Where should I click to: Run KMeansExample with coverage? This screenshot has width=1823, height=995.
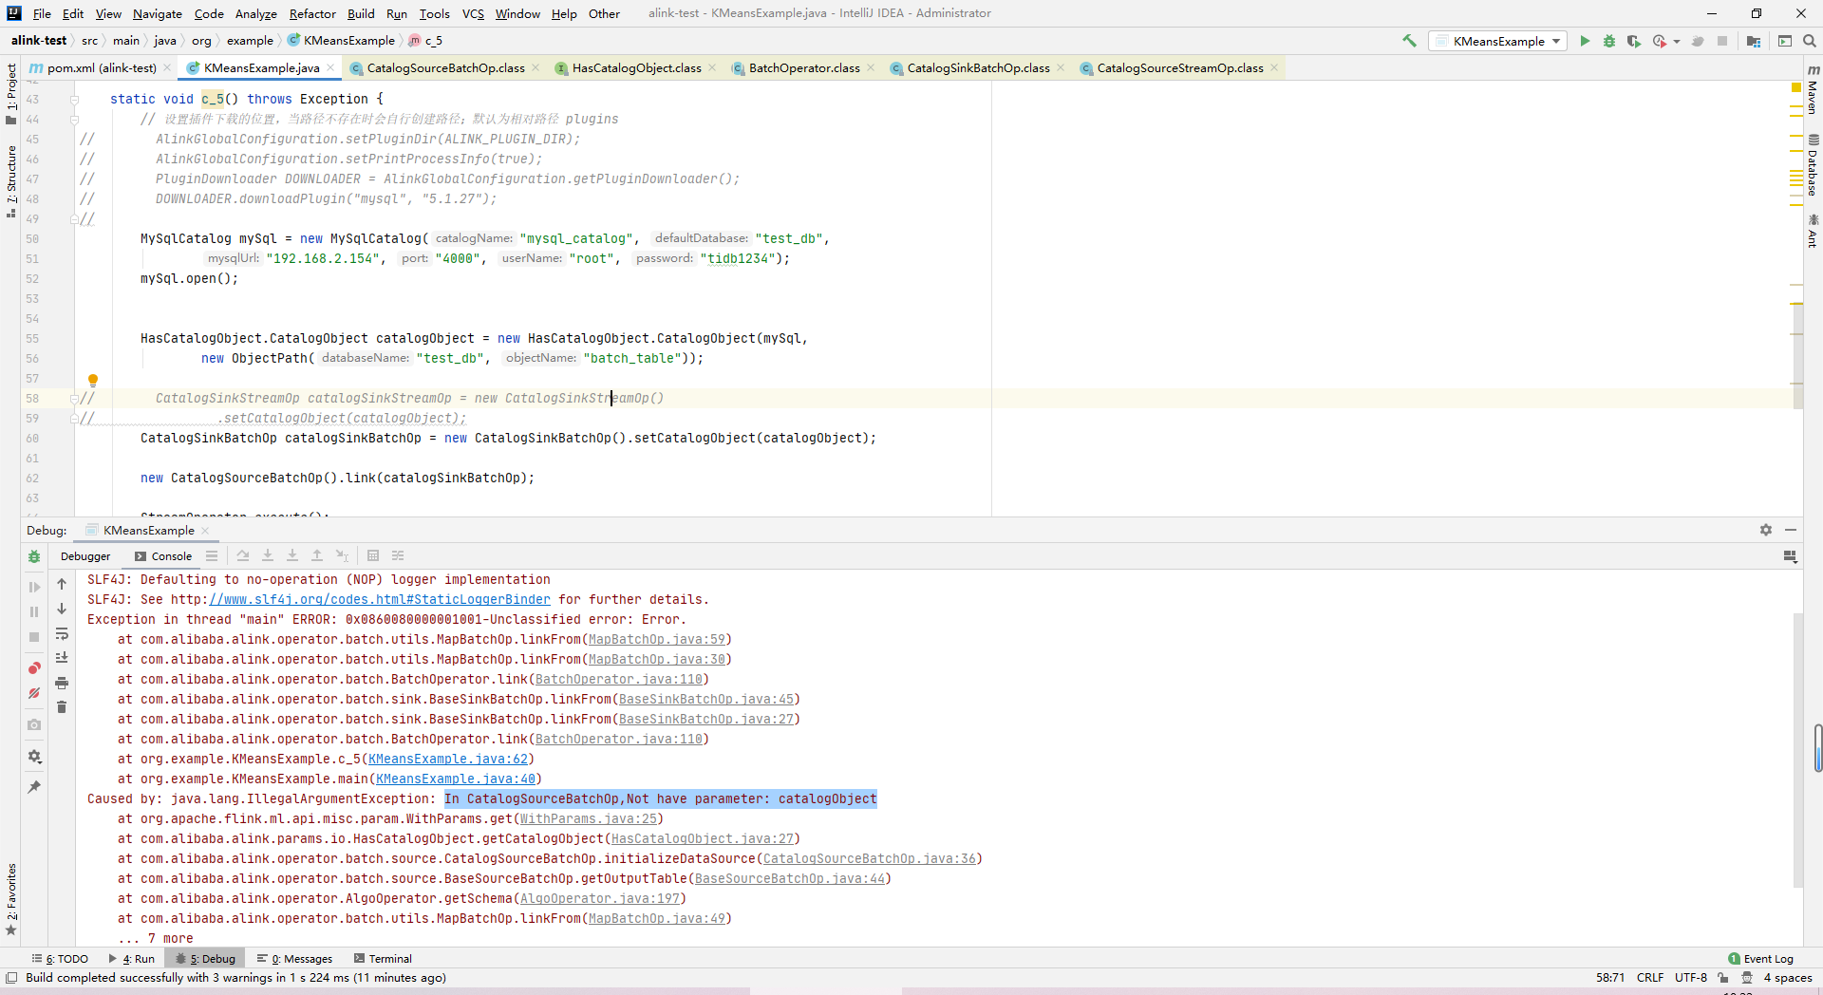(x=1634, y=41)
